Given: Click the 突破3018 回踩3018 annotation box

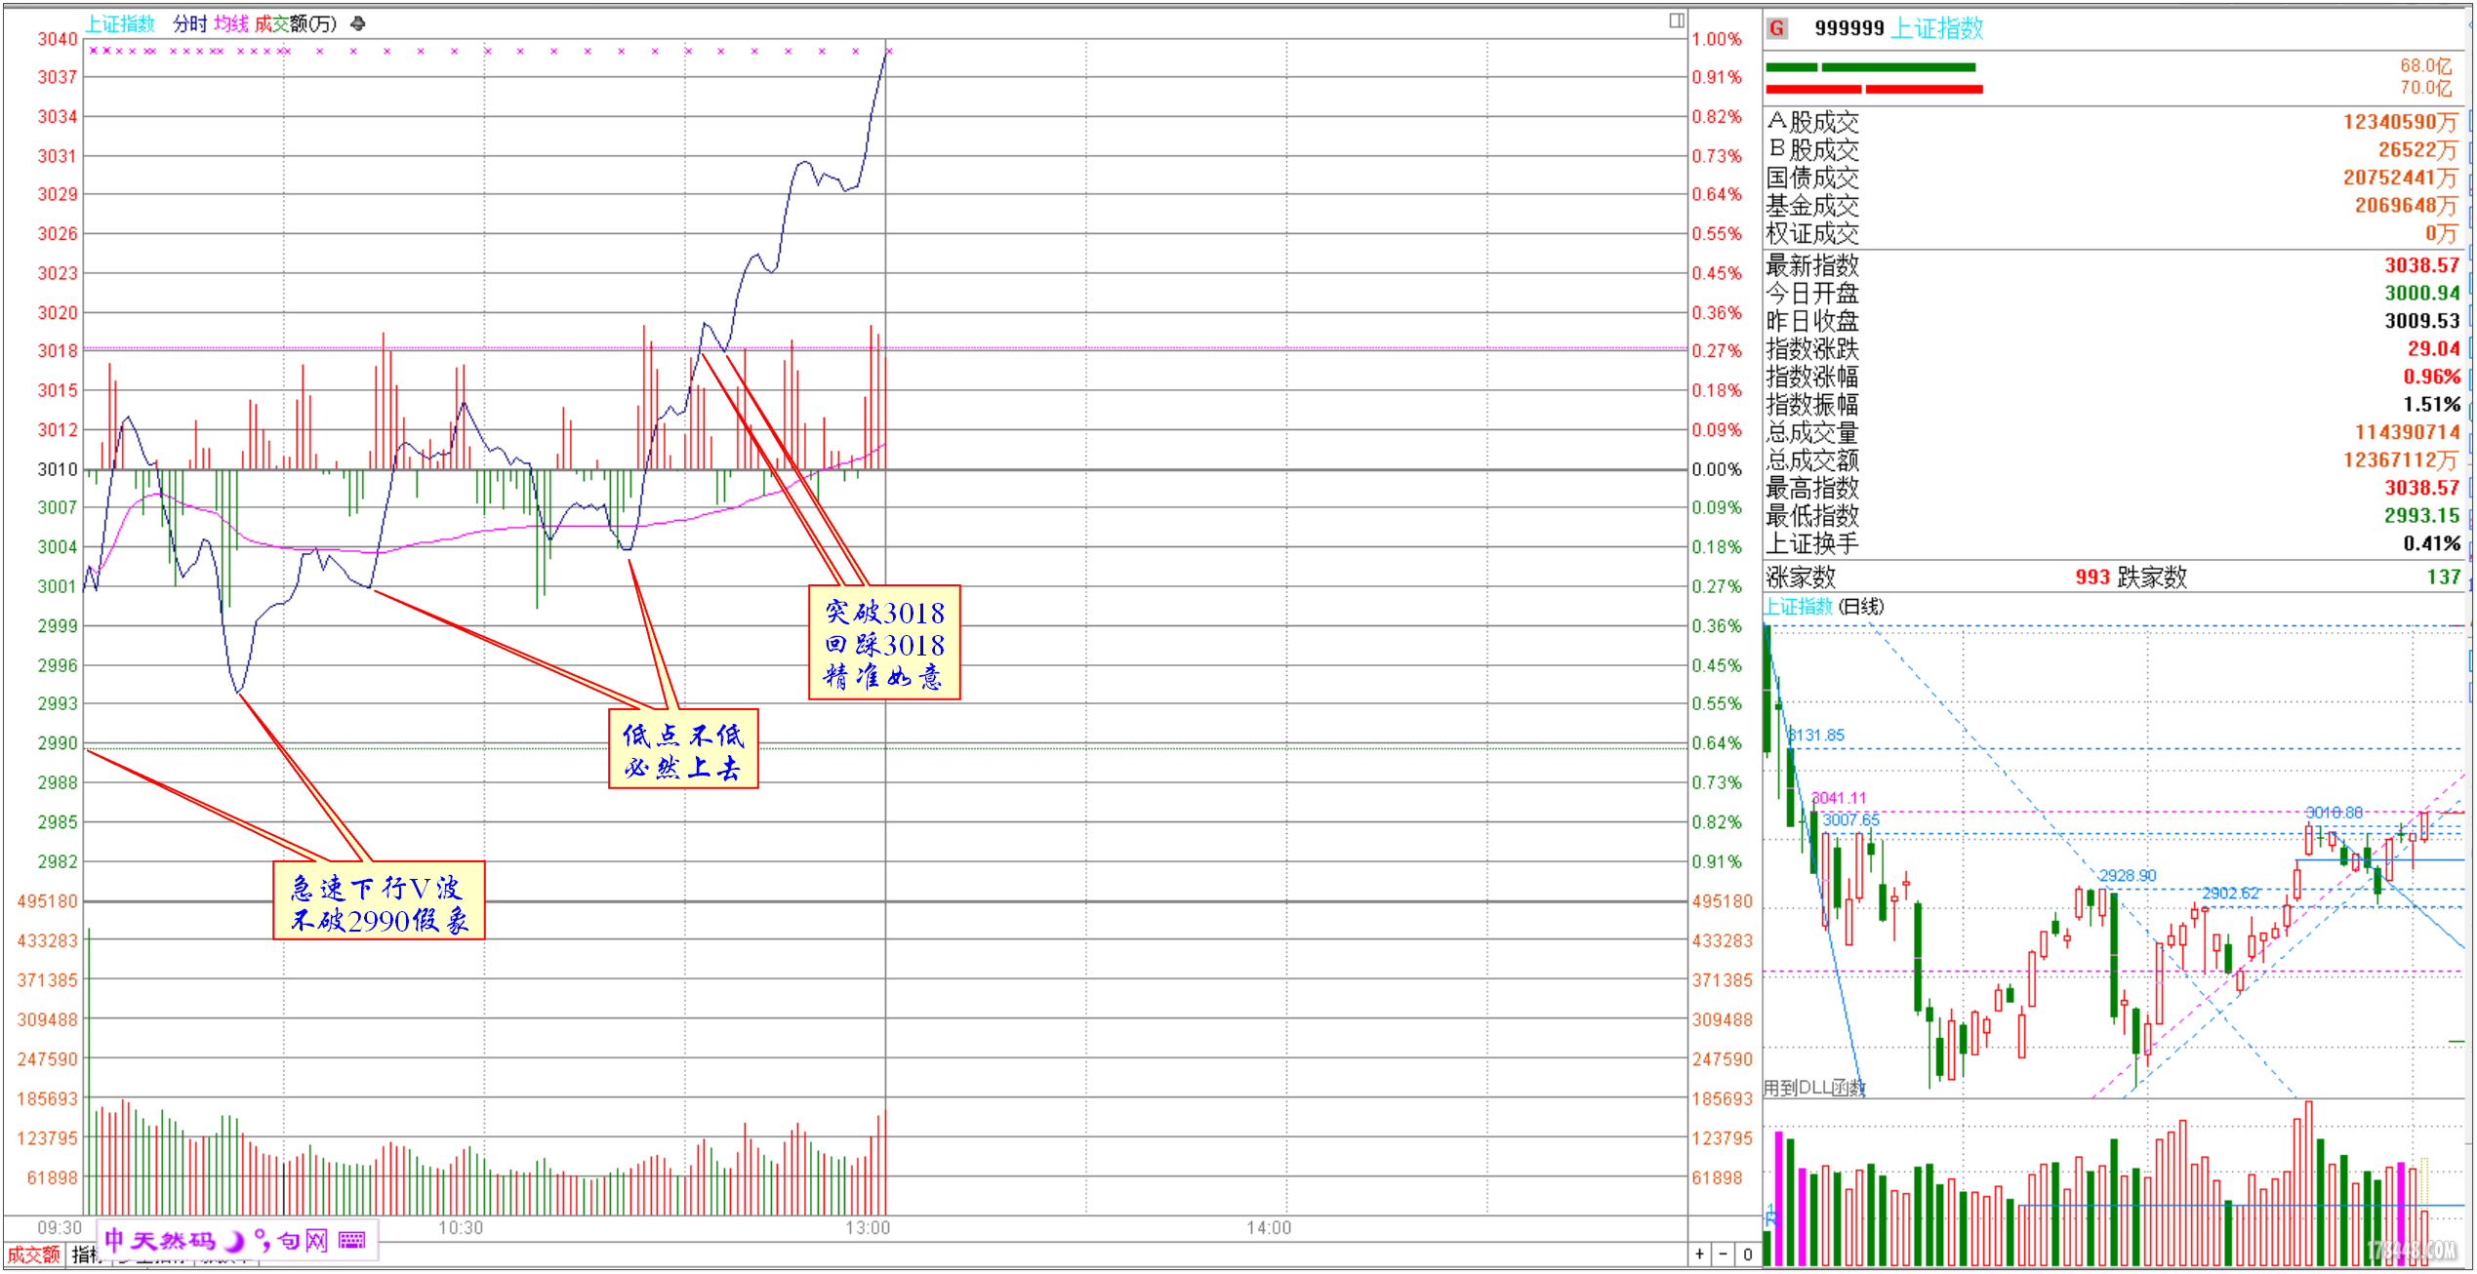Looking at the screenshot, I should coord(884,642).
